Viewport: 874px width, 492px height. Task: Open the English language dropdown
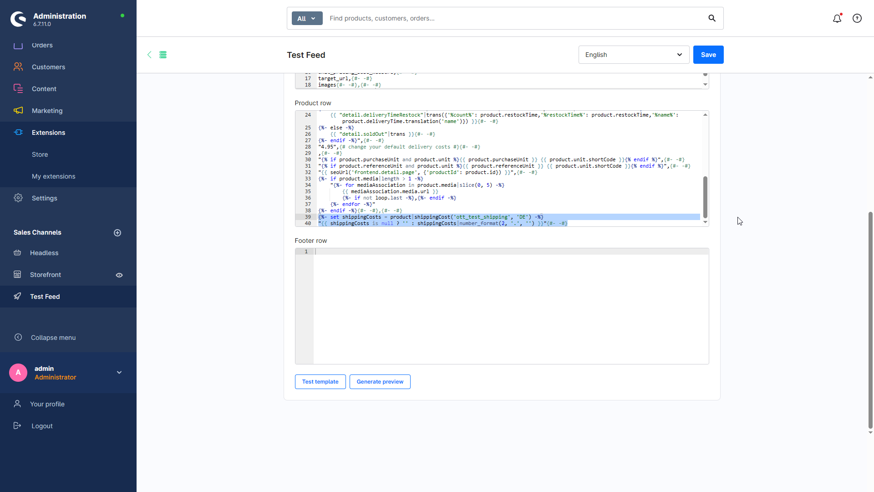[634, 55]
